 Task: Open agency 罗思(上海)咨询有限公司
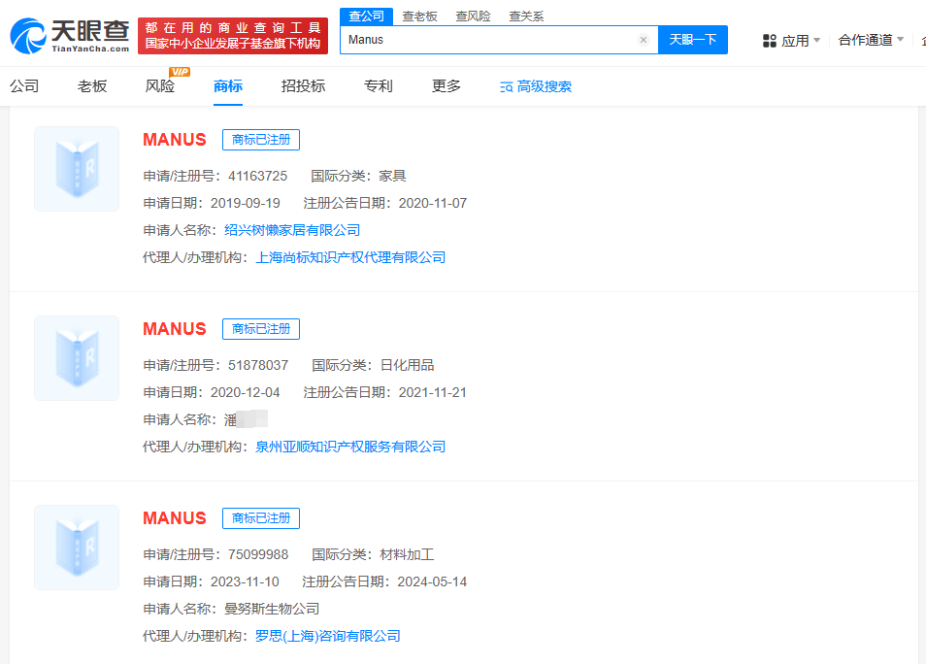[x=328, y=636]
